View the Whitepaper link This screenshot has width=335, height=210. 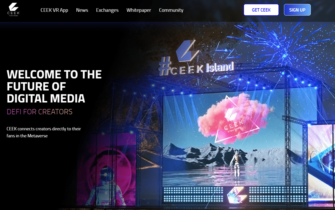[139, 10]
